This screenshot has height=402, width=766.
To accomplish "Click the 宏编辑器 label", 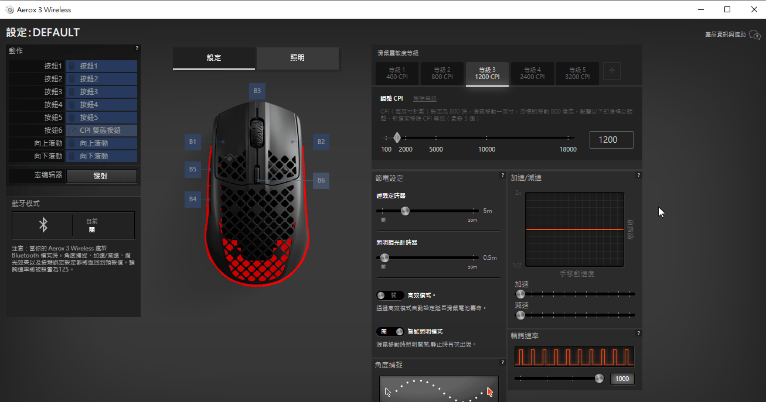I will coord(48,174).
